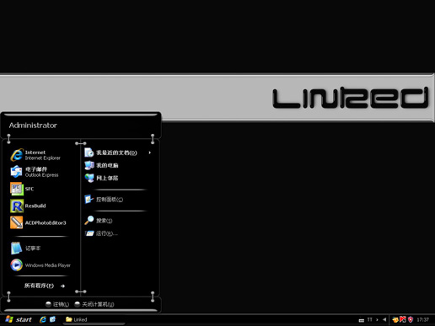Viewport: 435px width, 326px height.
Task: Click the TT language bar indicator
Action: point(369,319)
